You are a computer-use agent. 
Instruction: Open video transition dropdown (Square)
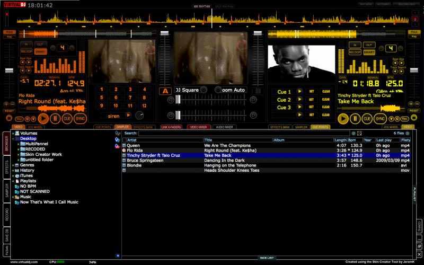pos(204,90)
